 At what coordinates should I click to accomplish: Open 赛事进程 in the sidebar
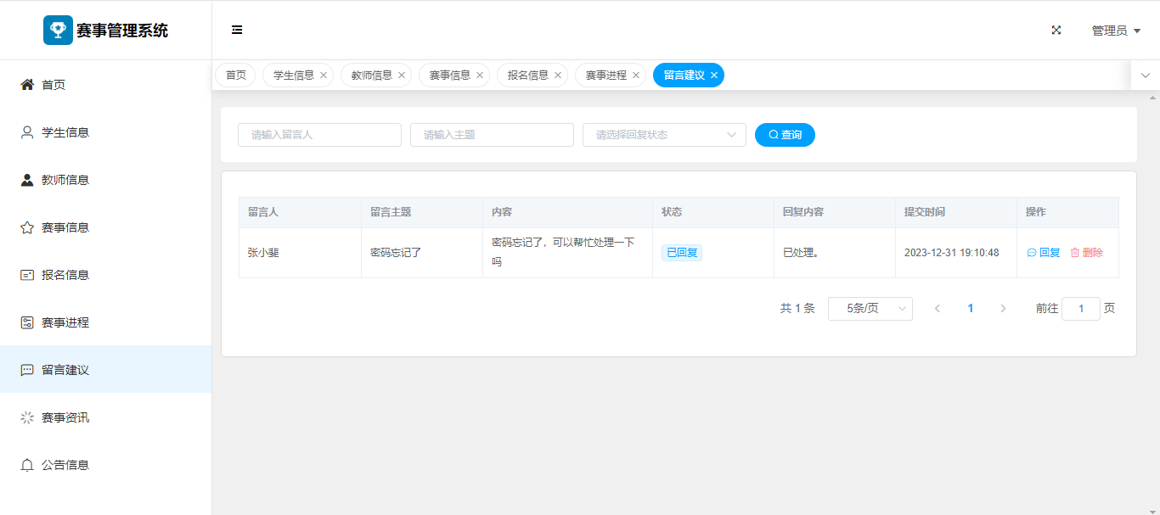click(x=65, y=322)
